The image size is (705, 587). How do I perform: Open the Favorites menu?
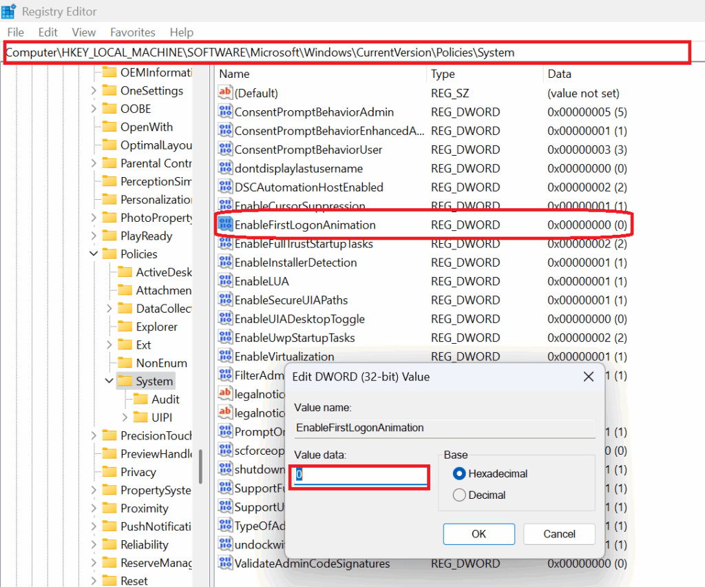[132, 32]
